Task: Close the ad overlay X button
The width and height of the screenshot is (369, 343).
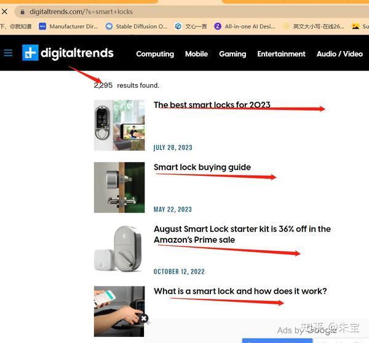Action: (144, 318)
